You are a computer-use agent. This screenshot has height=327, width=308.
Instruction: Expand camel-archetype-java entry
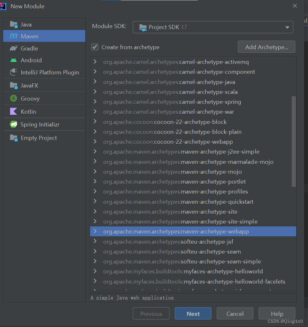point(95,81)
